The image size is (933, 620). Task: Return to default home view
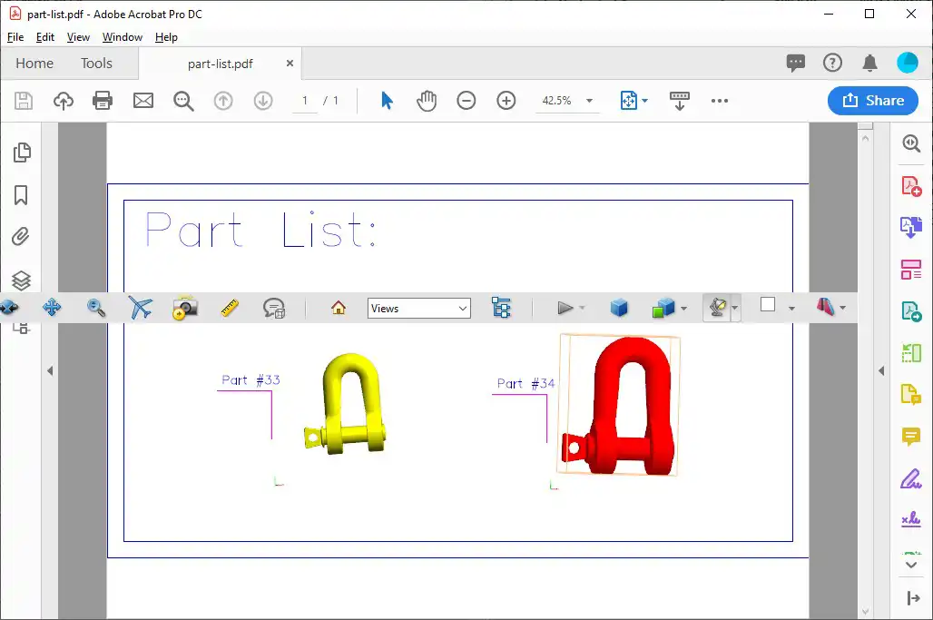(x=339, y=308)
